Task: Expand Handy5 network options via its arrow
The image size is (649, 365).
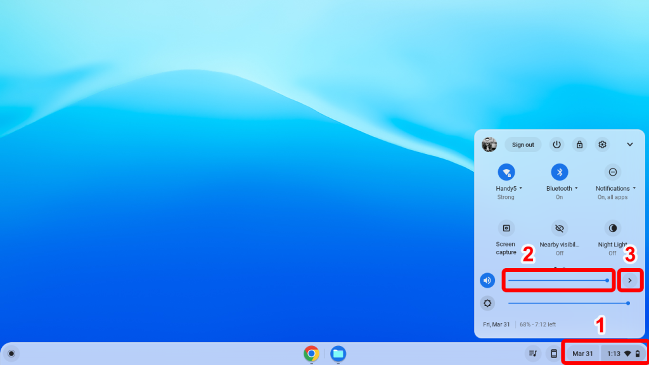Action: [x=521, y=188]
